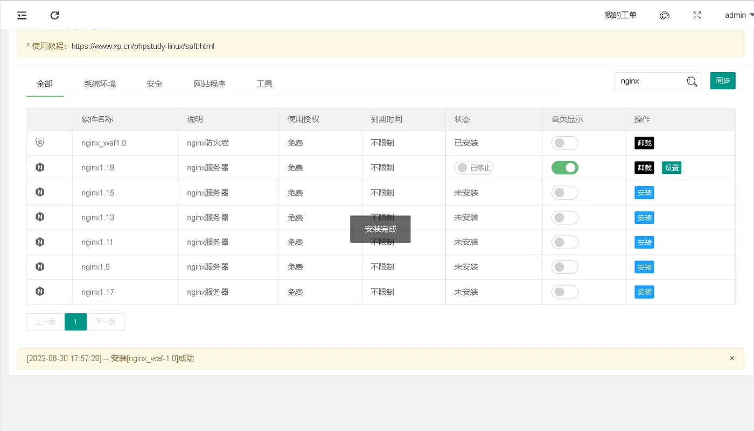The image size is (754, 431).
Task: Select the 全部 tab
Action: point(45,84)
